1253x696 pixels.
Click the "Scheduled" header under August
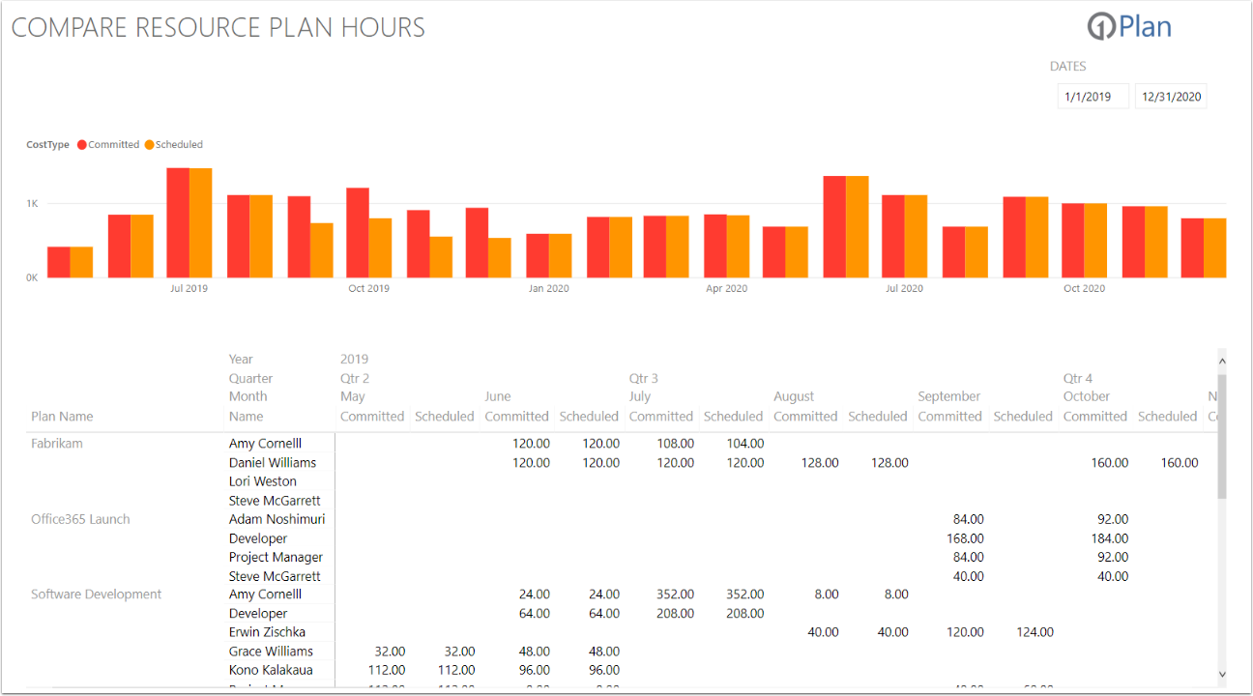(x=878, y=417)
